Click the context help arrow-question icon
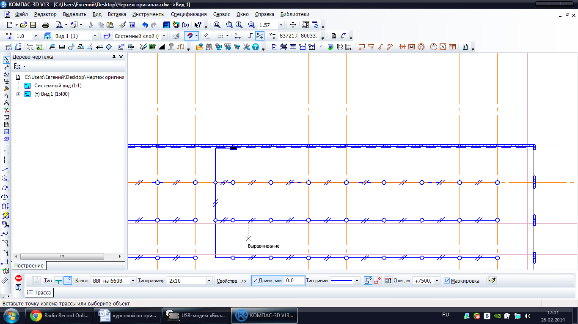The width and height of the screenshot is (578, 324). (x=198, y=25)
